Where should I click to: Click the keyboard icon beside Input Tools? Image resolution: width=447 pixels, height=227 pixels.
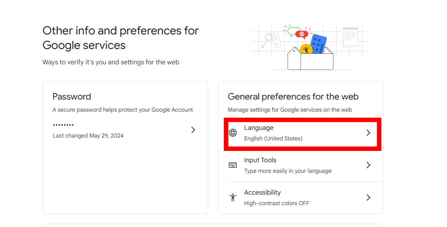[x=233, y=165]
